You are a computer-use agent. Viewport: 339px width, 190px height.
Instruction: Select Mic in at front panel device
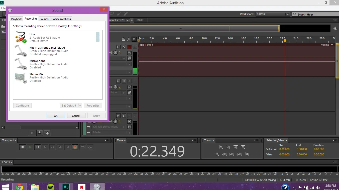coord(58,51)
